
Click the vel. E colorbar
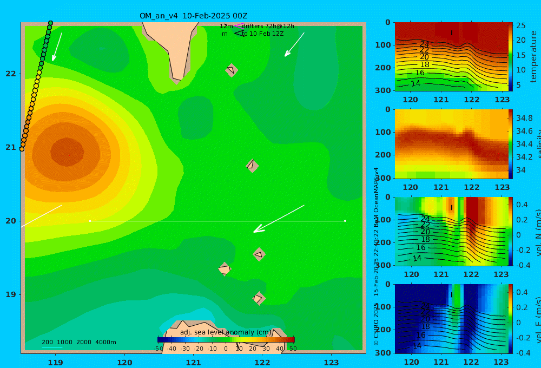(x=511, y=319)
